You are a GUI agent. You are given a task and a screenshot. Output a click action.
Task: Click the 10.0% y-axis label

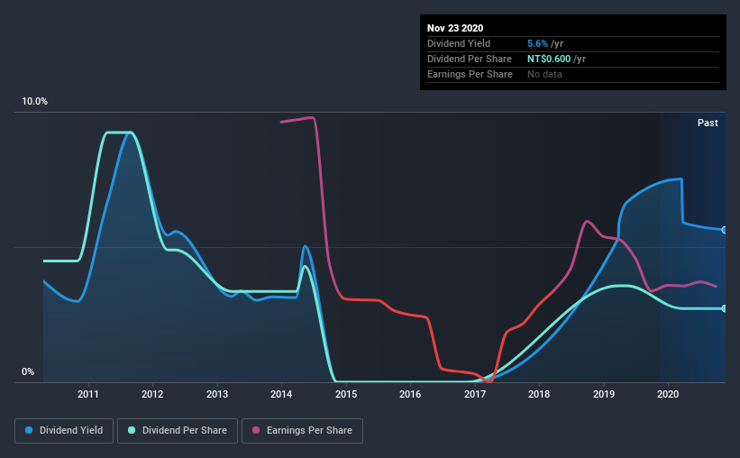(x=34, y=102)
